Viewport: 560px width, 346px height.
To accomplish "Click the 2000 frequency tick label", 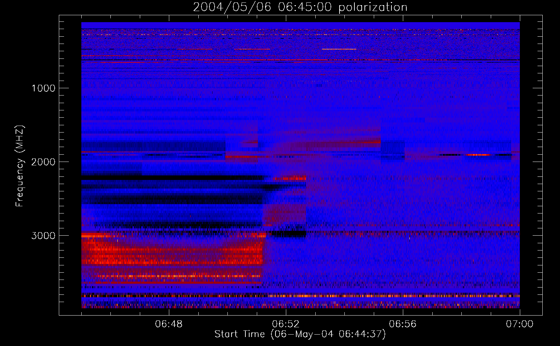I will [x=43, y=162].
